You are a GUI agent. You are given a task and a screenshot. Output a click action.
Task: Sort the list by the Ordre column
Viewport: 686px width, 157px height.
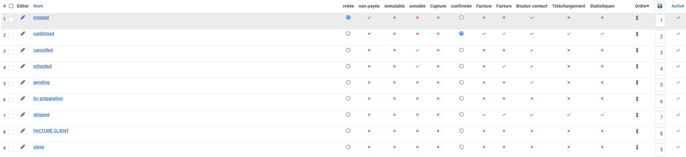click(642, 6)
